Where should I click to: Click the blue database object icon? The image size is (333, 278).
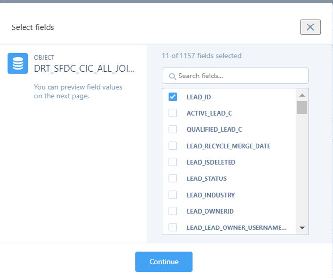[x=18, y=63]
